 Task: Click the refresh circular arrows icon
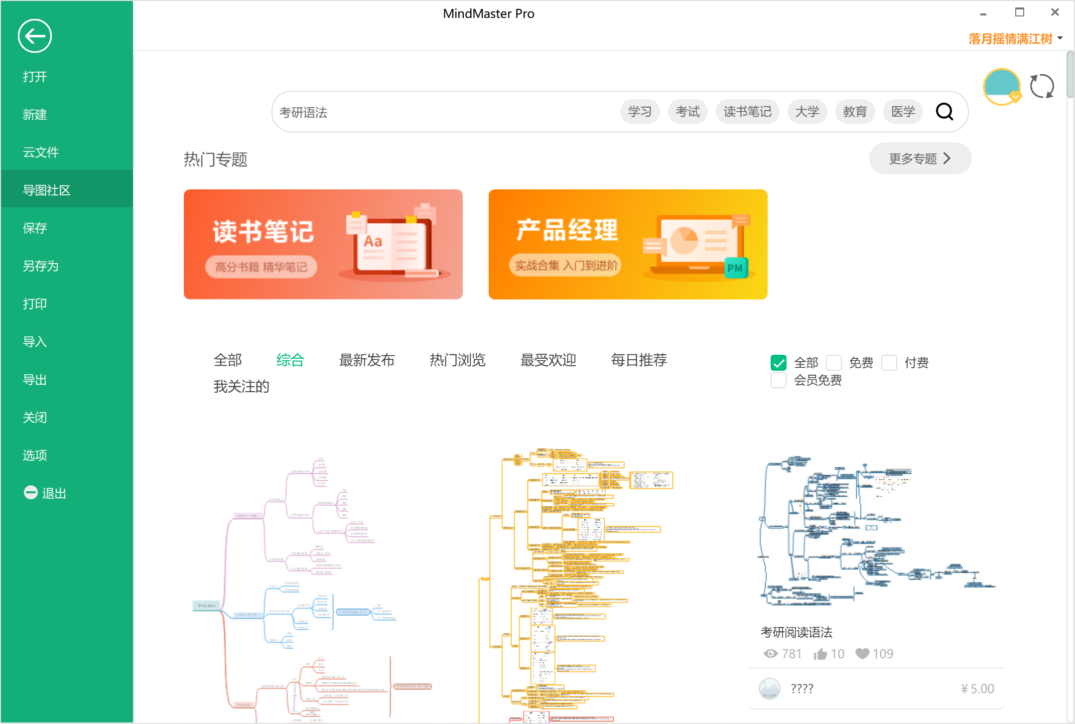[1042, 87]
